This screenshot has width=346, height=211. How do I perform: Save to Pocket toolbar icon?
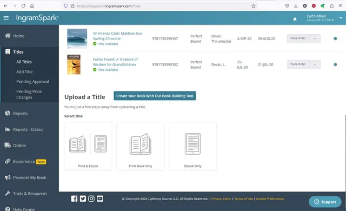(287, 6)
